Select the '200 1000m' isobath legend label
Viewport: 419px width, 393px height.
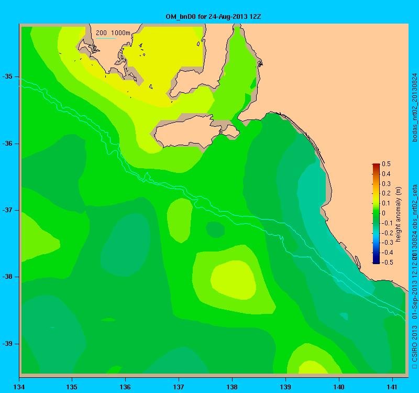(113, 33)
